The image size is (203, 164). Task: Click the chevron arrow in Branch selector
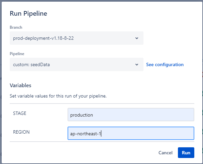click(137, 38)
